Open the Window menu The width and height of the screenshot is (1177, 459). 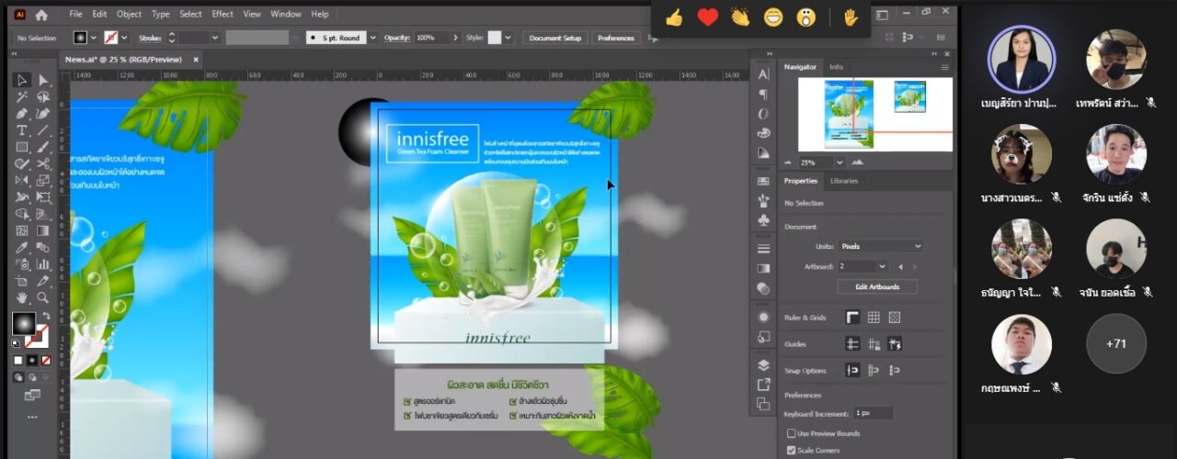(x=286, y=14)
